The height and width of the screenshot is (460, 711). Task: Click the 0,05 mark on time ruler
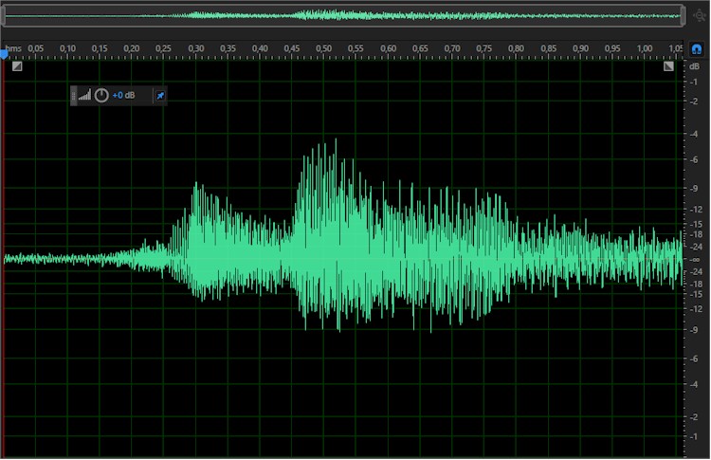[x=36, y=48]
